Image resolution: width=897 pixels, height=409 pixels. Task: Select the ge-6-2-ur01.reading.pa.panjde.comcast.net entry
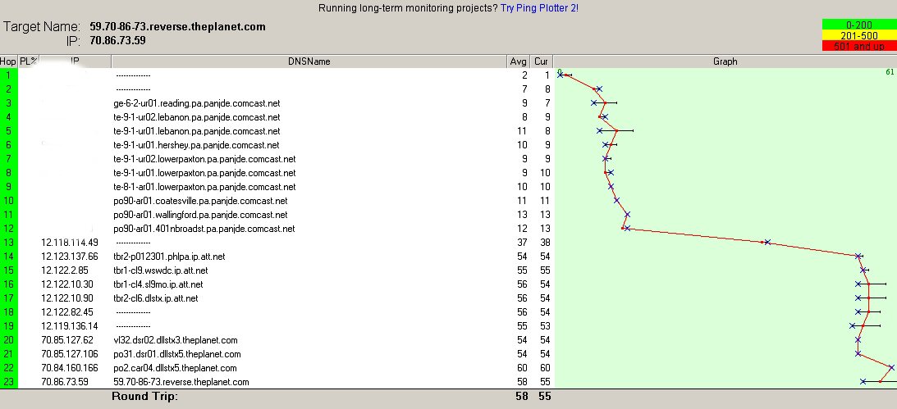click(x=196, y=103)
